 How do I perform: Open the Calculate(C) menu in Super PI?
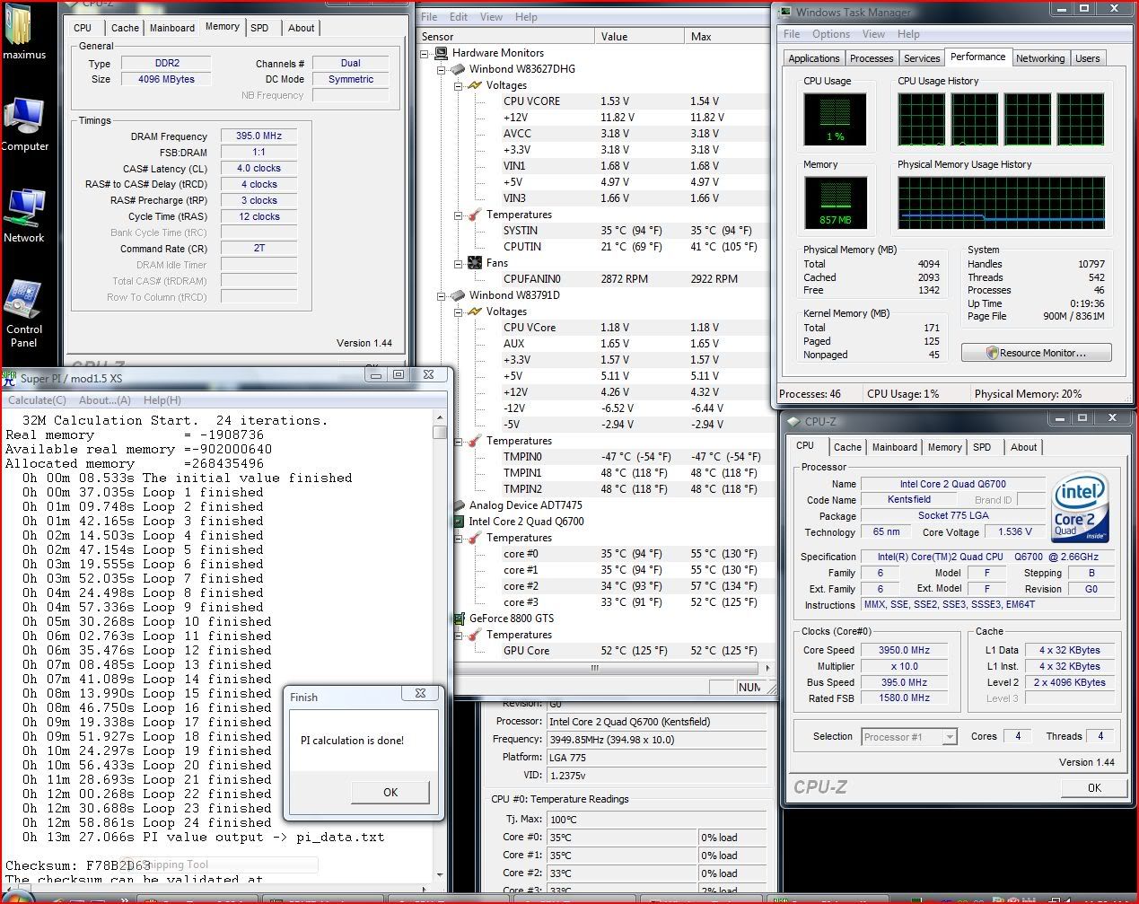(37, 400)
